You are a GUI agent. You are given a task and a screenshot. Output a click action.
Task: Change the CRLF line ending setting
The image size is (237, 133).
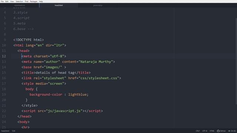click(197, 131)
